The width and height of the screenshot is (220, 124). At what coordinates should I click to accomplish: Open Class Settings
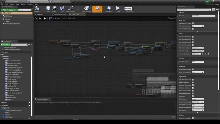(x=86, y=9)
